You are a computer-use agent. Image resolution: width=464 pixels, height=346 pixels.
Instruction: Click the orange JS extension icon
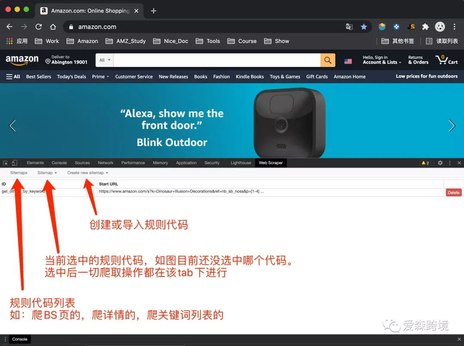[x=411, y=27]
